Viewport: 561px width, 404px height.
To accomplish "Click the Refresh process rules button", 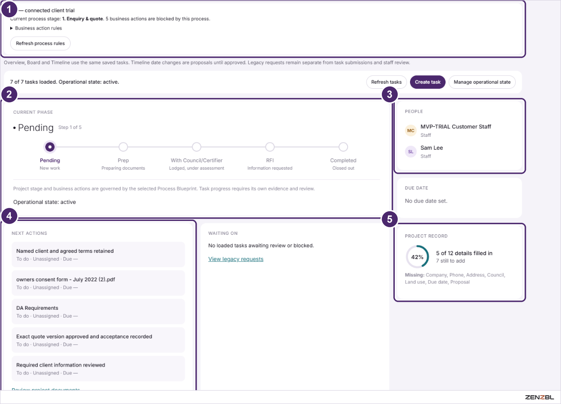I will [40, 43].
